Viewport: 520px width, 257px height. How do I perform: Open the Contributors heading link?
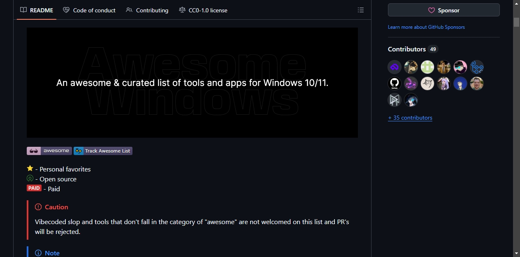pyautogui.click(x=413, y=49)
